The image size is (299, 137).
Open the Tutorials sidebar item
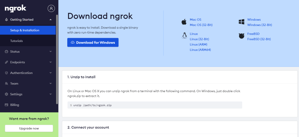(16, 41)
